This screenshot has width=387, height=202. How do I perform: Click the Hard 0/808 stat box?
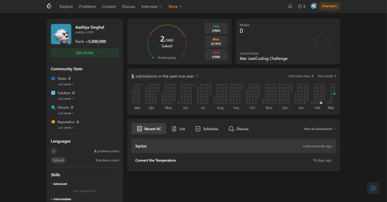(x=216, y=55)
